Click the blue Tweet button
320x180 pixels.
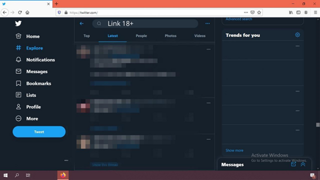tap(39, 132)
